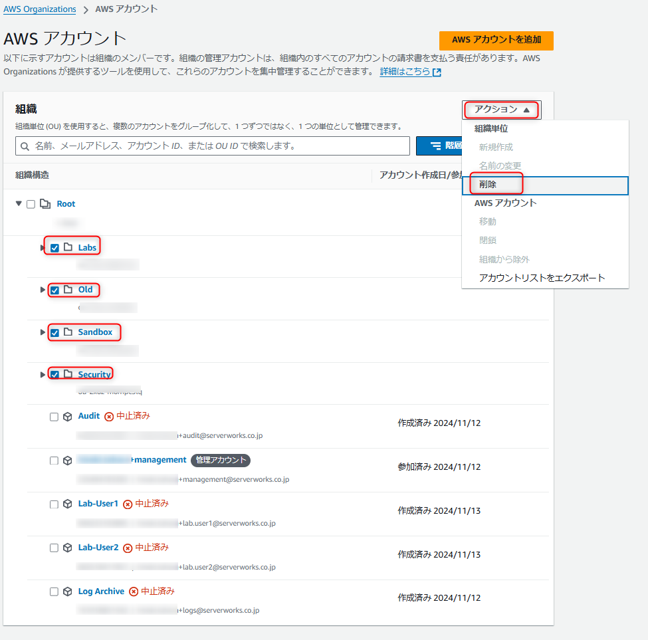Click the Sandbox OU folder icon
This screenshot has height=640, width=648.
68,332
